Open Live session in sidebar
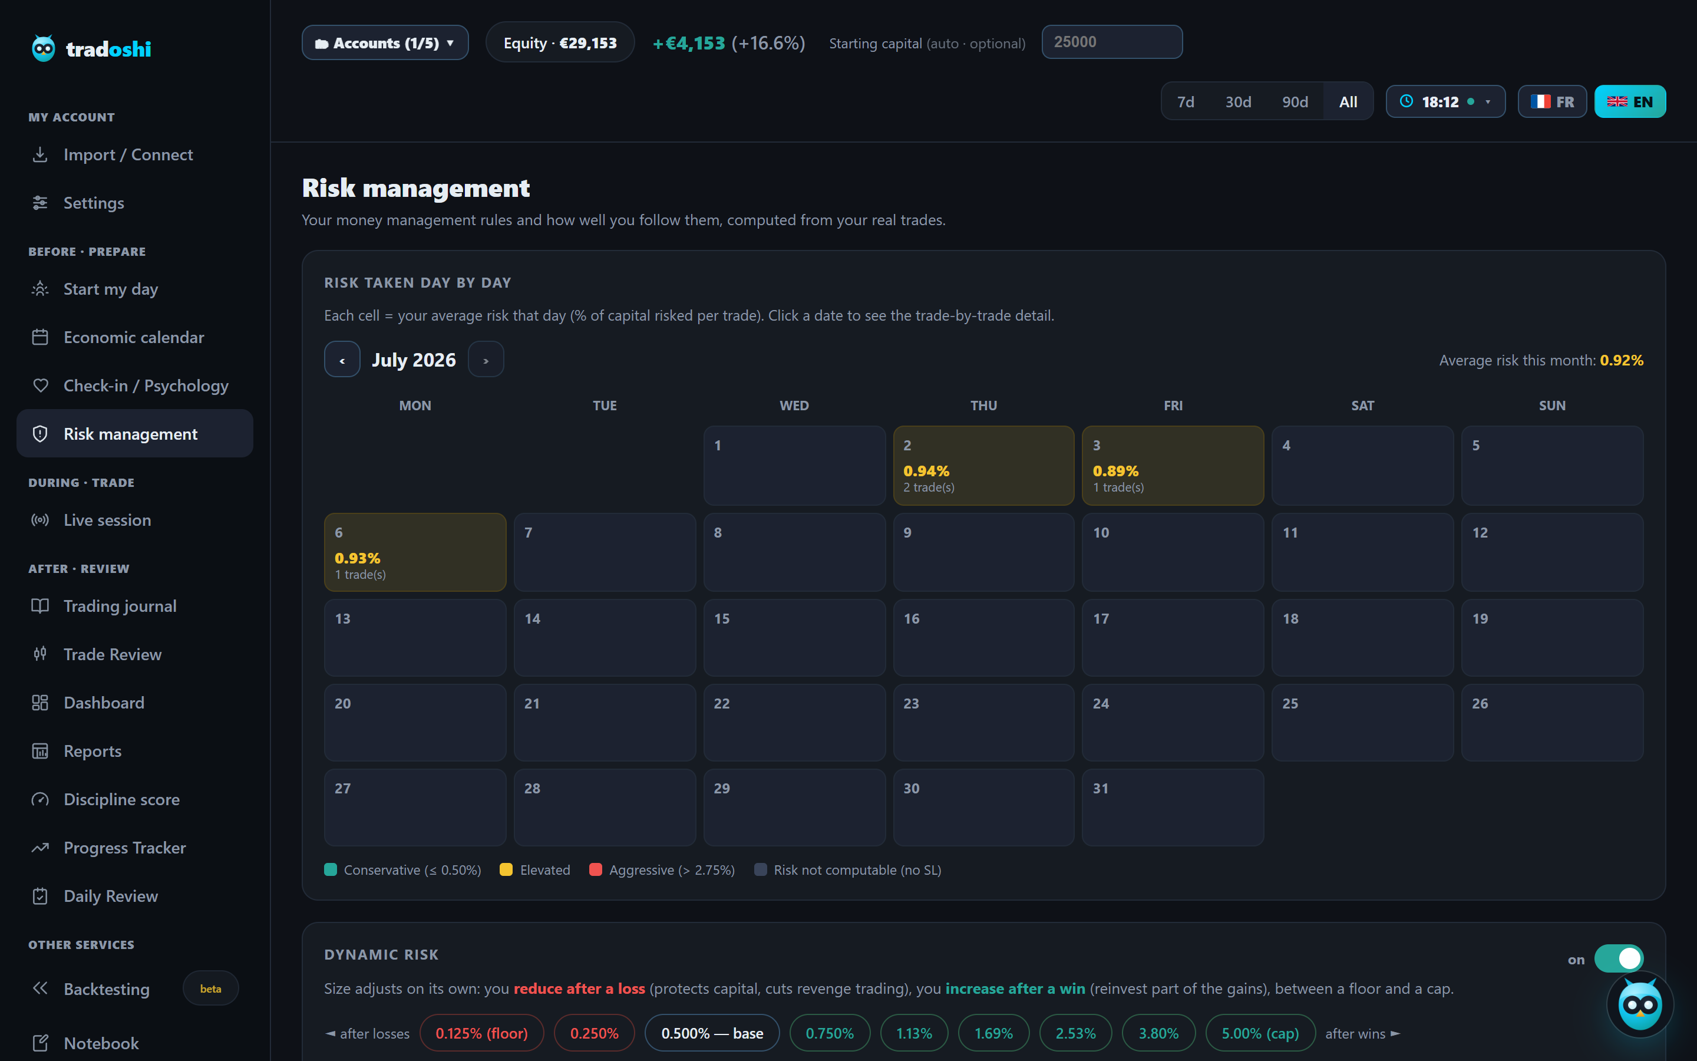 point(134,520)
